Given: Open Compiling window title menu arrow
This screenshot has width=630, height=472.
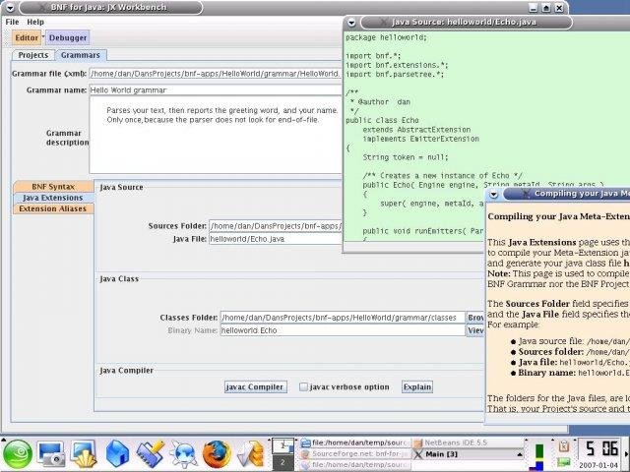Looking at the screenshot, I should (x=493, y=195).
